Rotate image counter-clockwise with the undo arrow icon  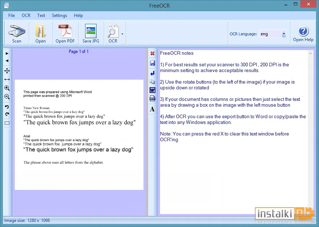(x=7, y=107)
